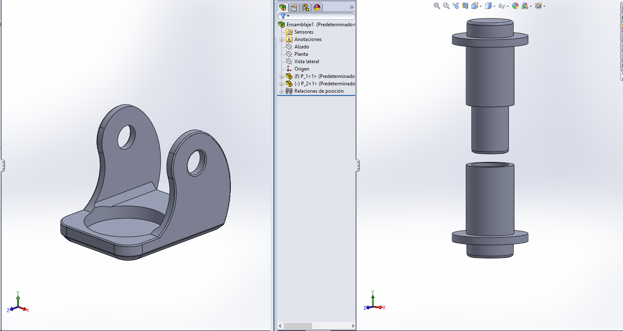Image resolution: width=623 pixels, height=331 pixels.
Task: Open the Apply Scene dropdown arrow
Action: (531, 6)
